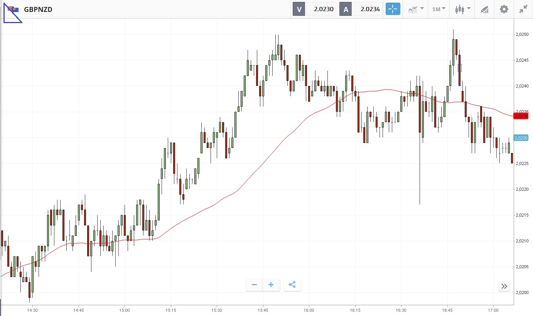Collapse chart with the shrink arrows icon
The image size is (533, 316).
523,9
